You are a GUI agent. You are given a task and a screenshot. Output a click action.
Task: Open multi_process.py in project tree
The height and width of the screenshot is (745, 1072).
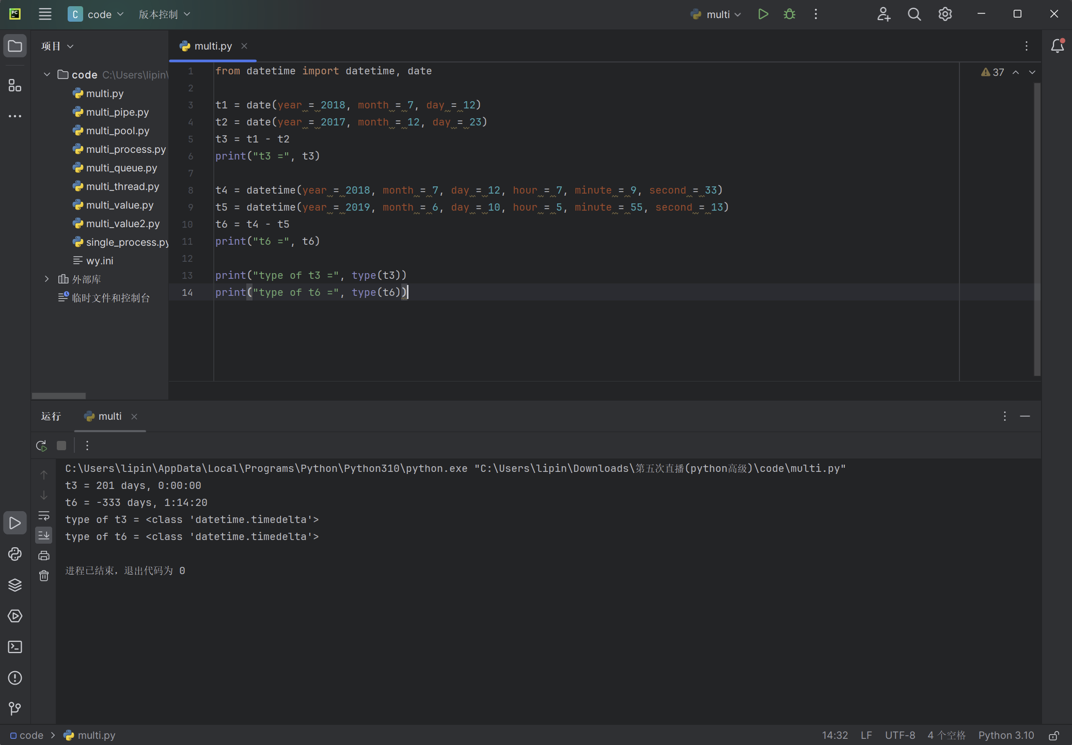(119, 149)
